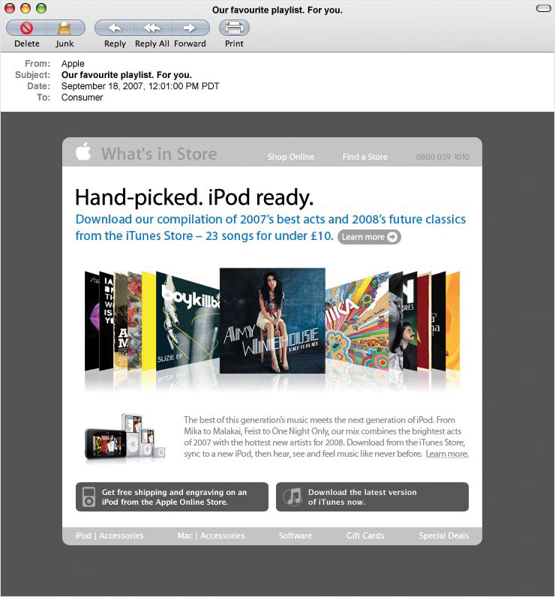
Task: Click the subject line Our favourite playlist. For you.
Action: pyautogui.click(x=127, y=75)
